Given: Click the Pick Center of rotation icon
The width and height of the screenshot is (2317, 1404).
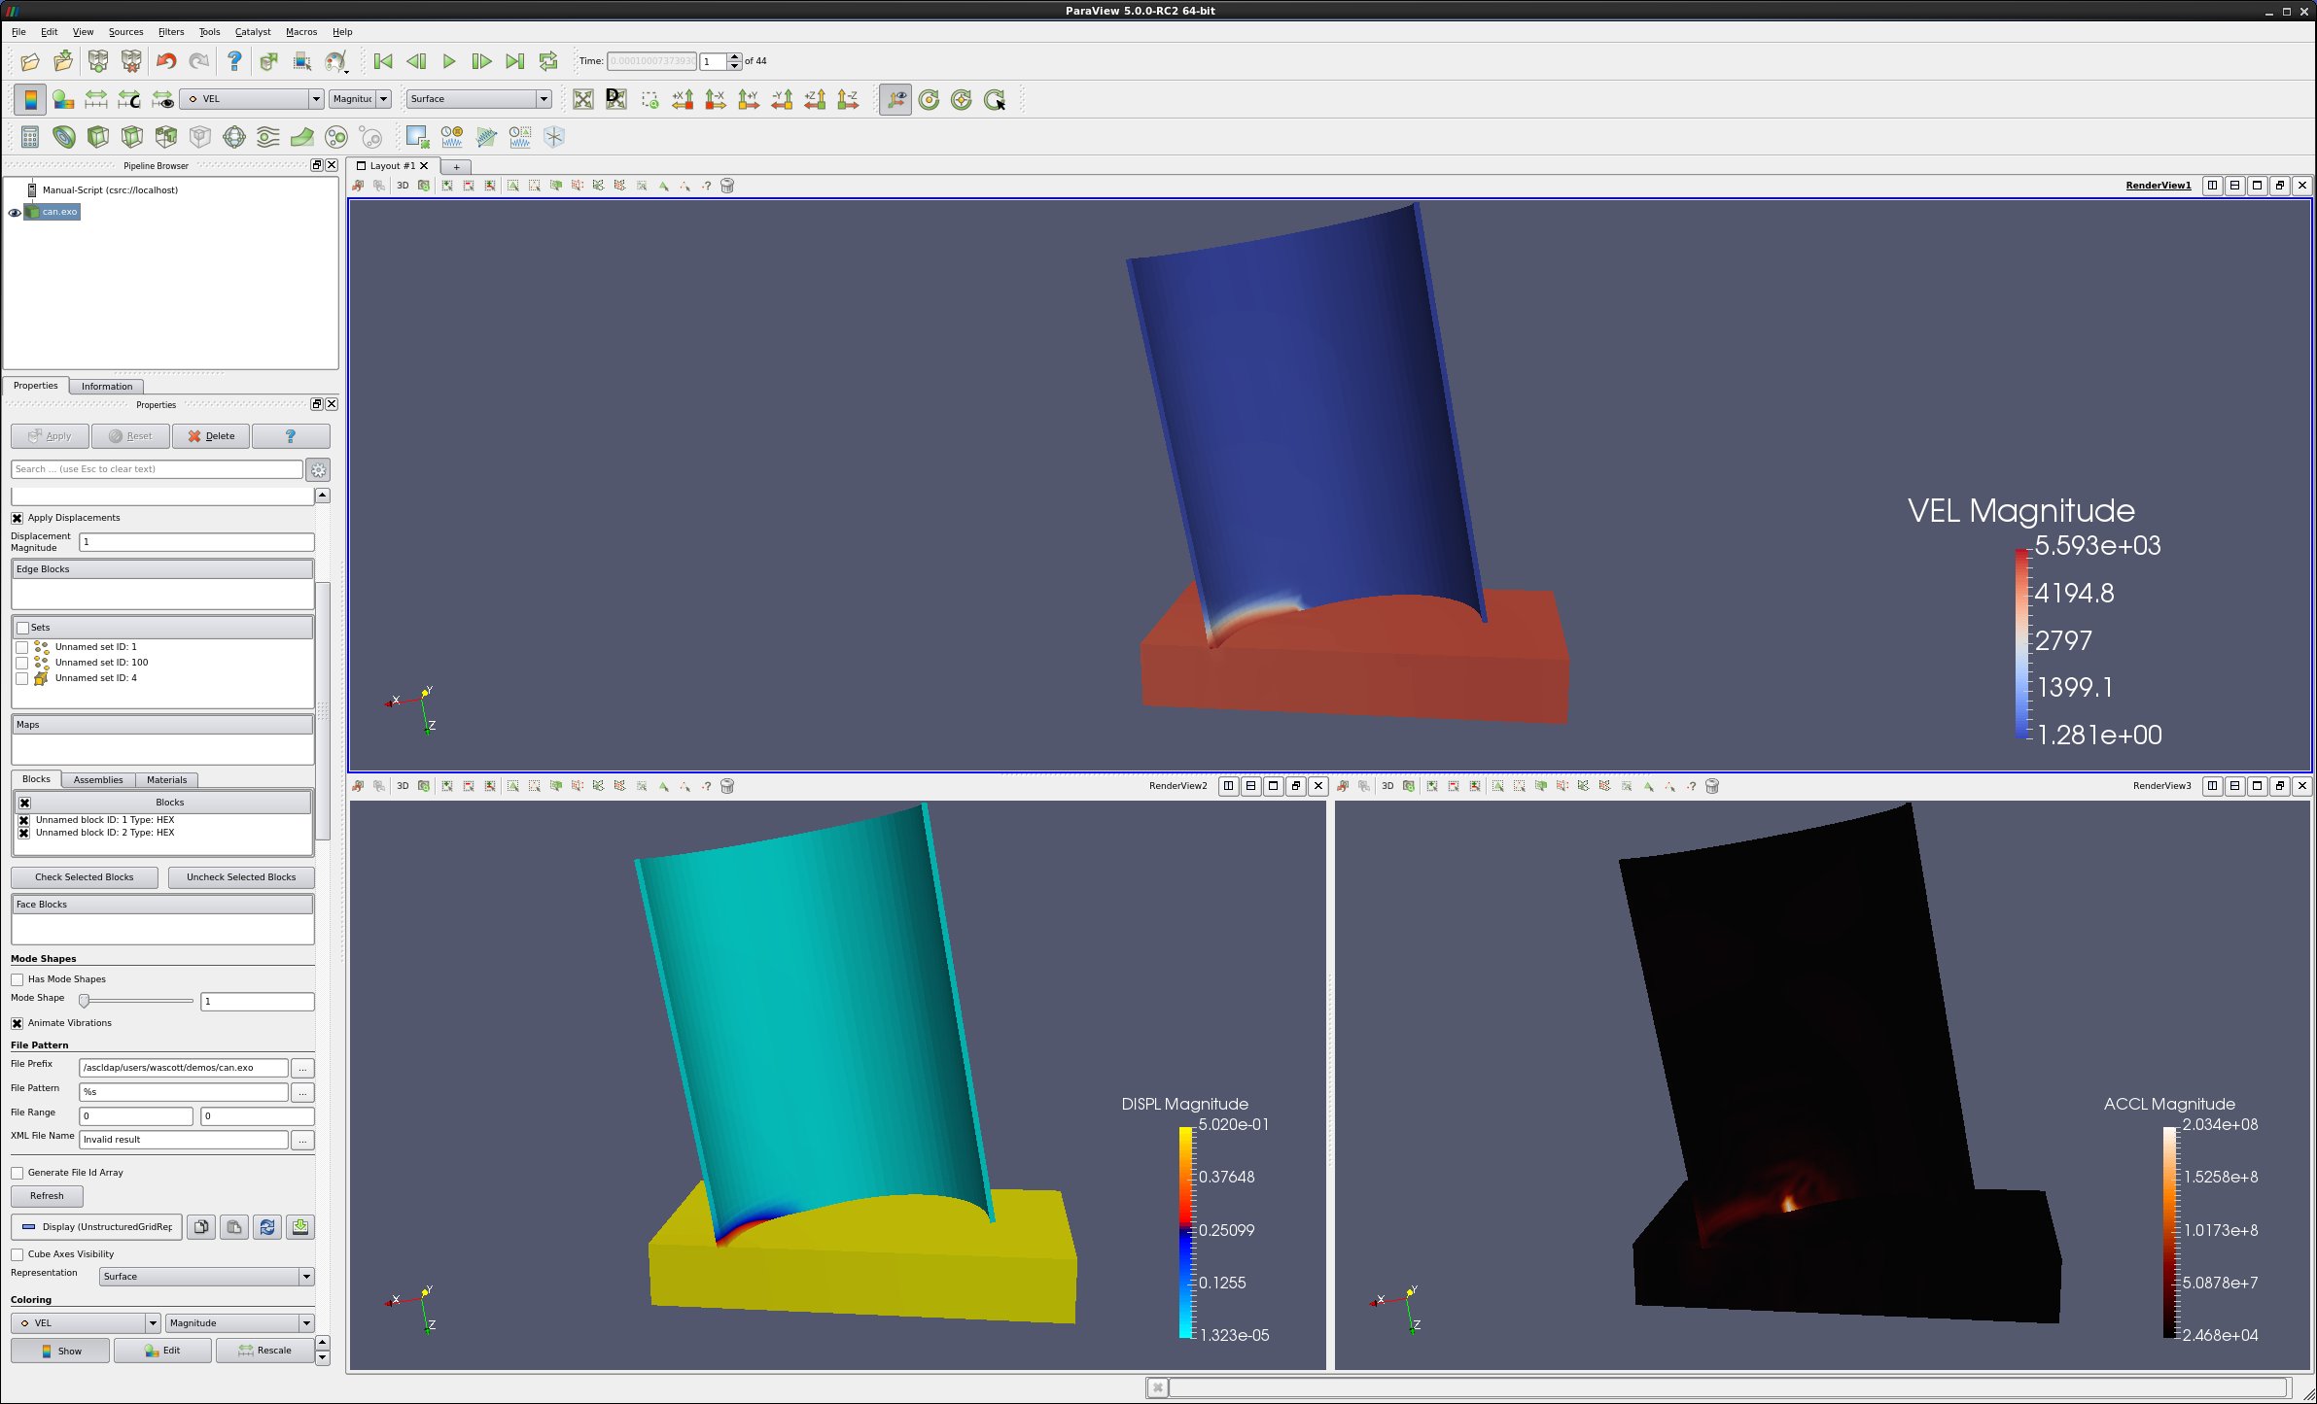Looking at the screenshot, I should click(x=995, y=99).
